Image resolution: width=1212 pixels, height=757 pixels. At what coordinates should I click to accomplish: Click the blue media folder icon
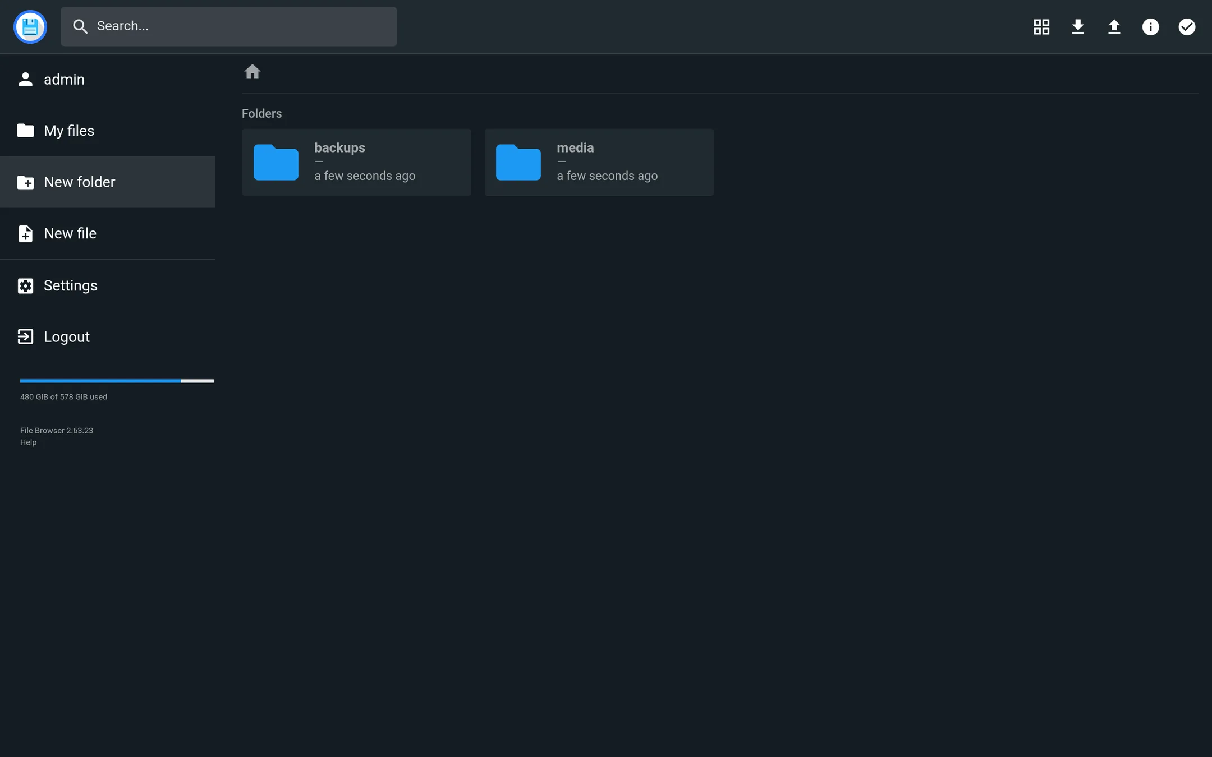(518, 162)
